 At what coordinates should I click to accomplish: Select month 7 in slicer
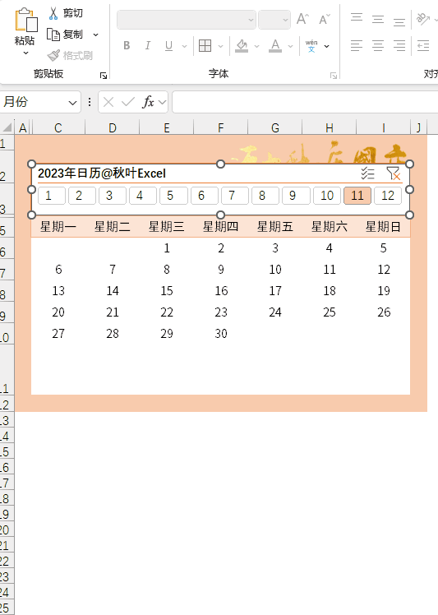[235, 196]
